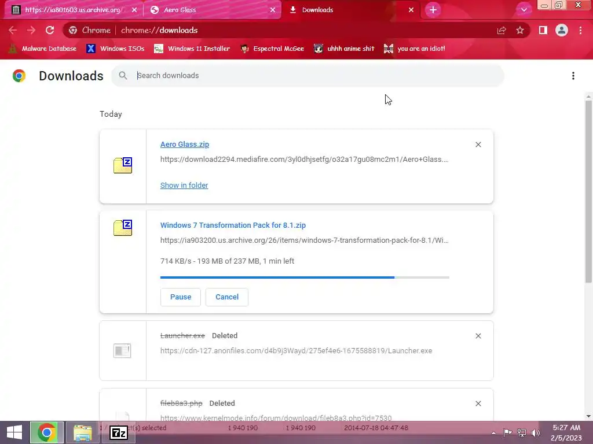
Task: Click the network tray icon
Action: [x=522, y=432]
